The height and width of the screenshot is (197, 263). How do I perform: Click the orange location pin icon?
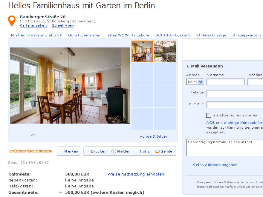pyautogui.click(x=12, y=21)
